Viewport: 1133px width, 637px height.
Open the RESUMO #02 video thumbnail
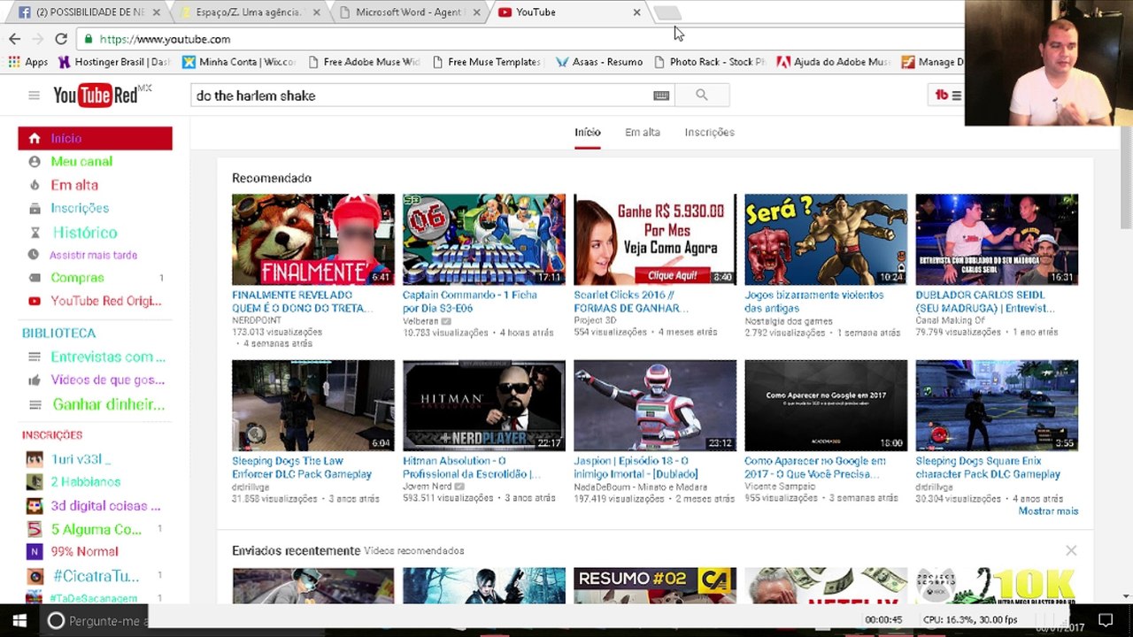[x=655, y=586]
